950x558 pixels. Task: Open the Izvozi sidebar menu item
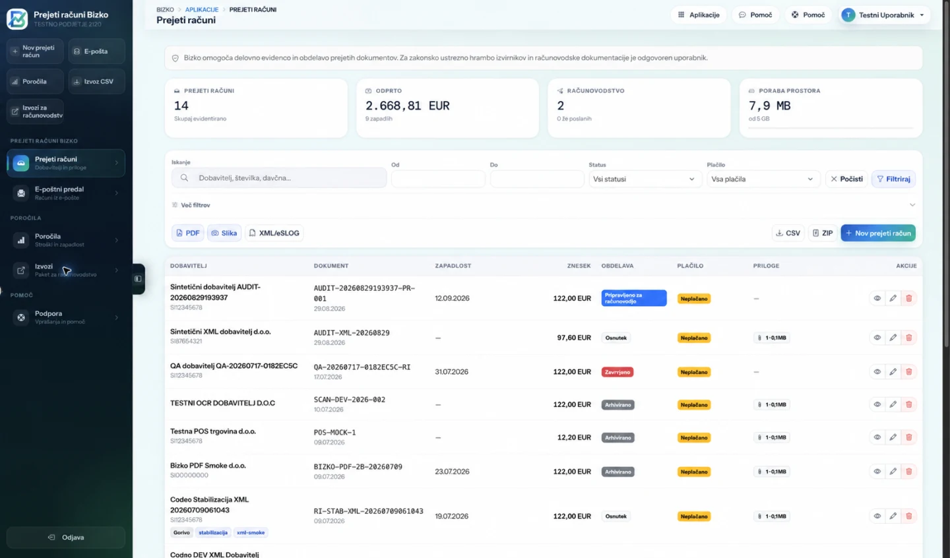tap(66, 270)
